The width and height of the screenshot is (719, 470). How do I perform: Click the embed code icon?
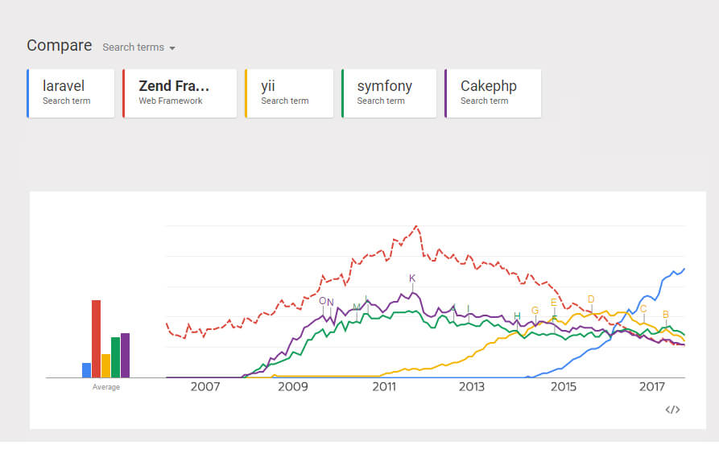click(x=672, y=410)
